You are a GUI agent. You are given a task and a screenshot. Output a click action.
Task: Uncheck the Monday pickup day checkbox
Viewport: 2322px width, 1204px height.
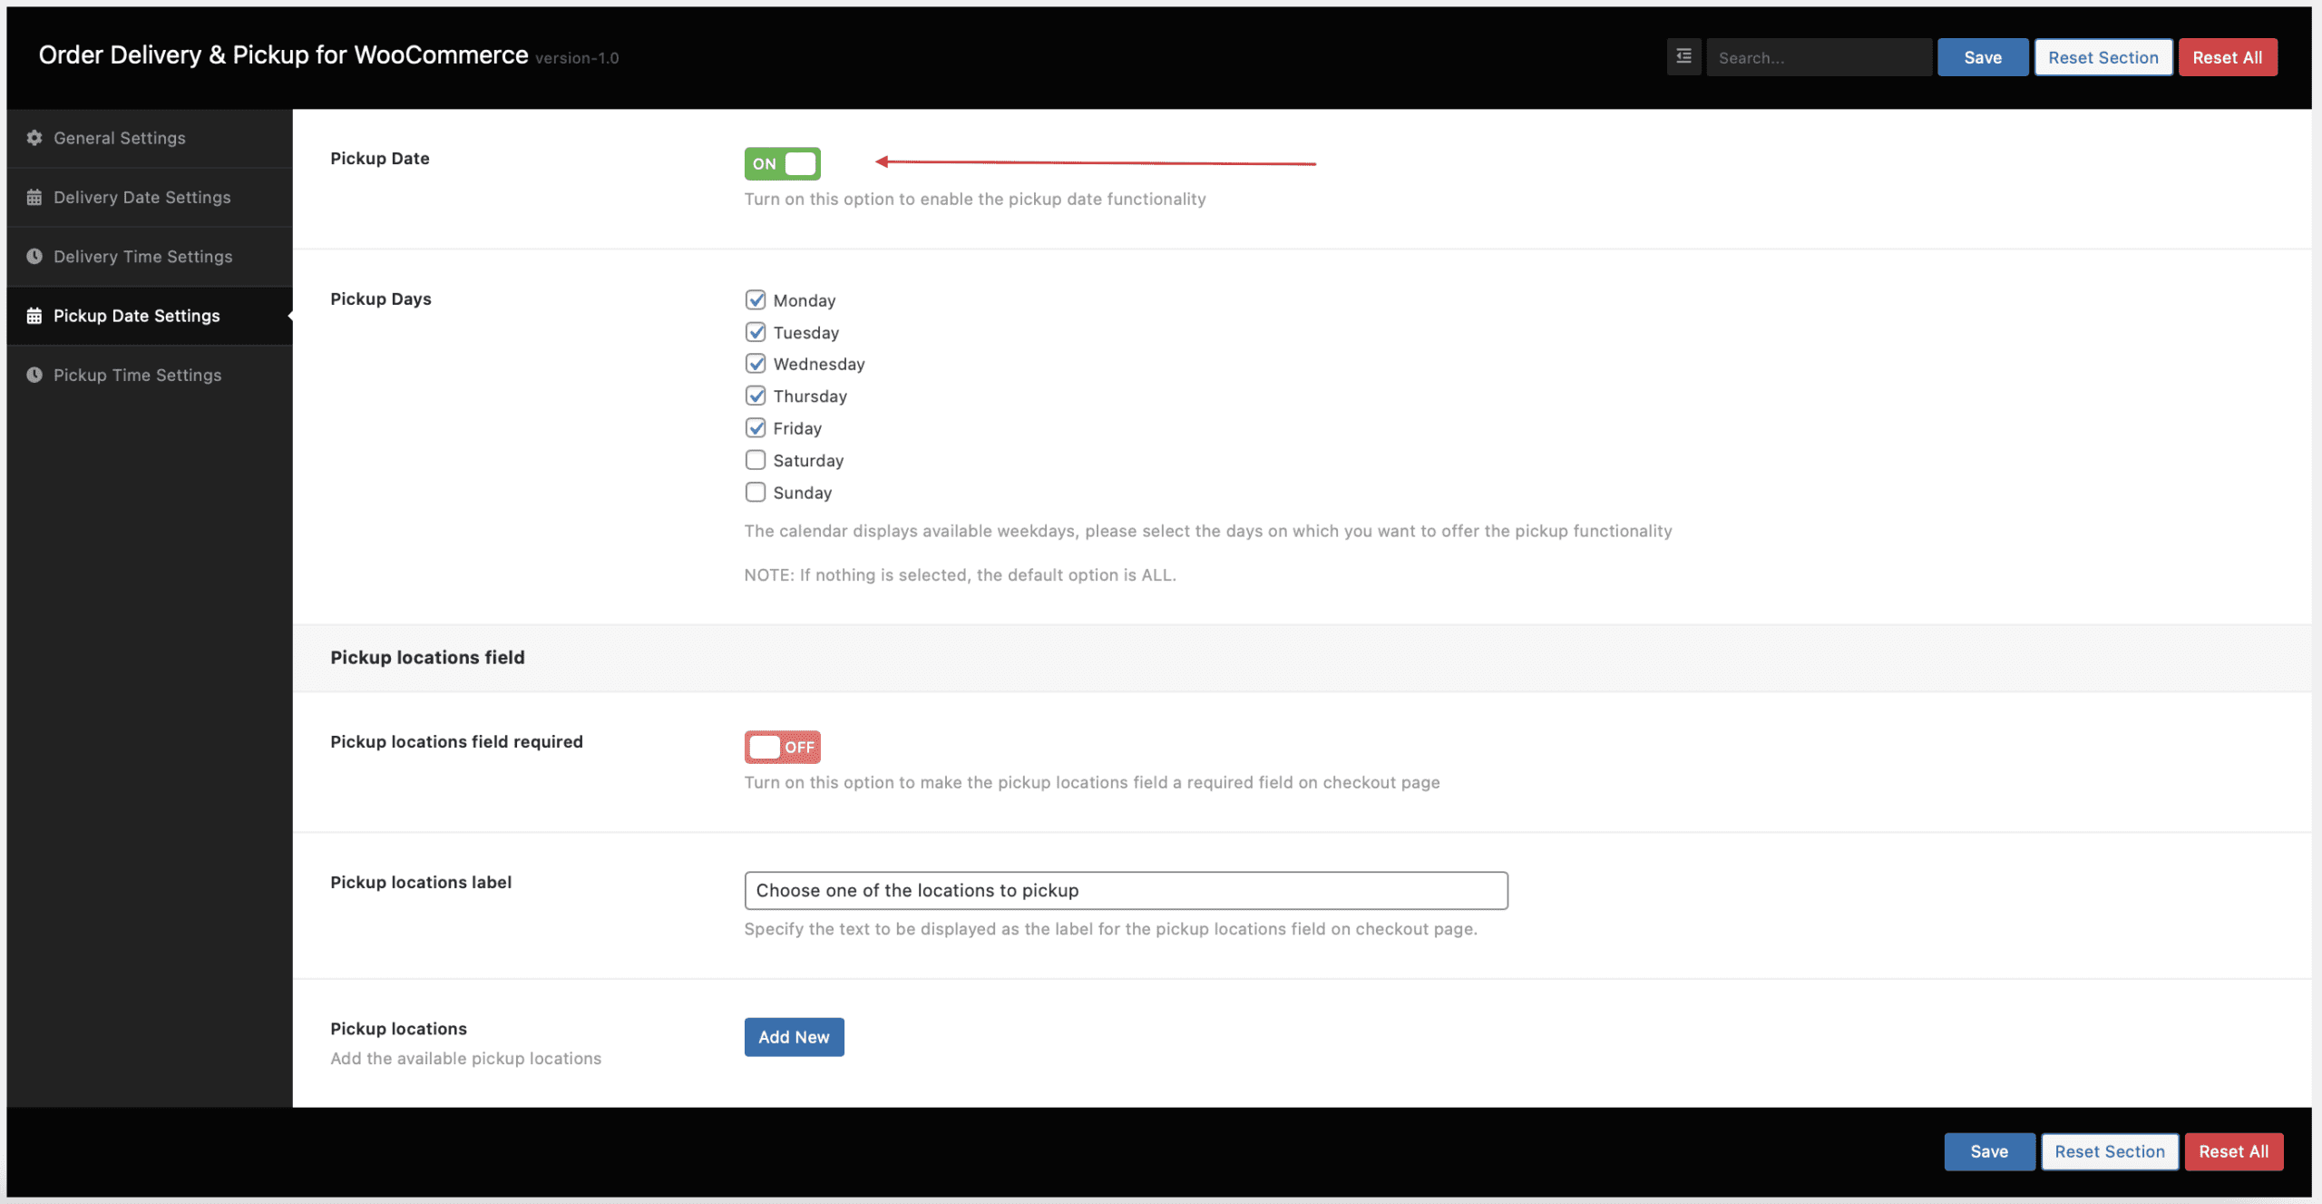tap(755, 299)
